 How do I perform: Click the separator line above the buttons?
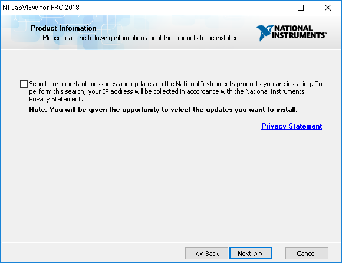tap(171, 242)
